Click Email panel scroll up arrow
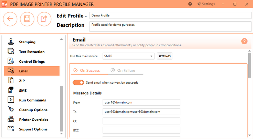 click(250, 51)
